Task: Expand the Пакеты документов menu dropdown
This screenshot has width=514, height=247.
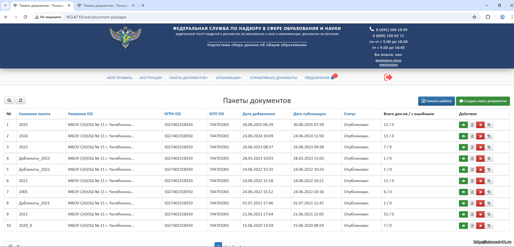Action: [189, 78]
